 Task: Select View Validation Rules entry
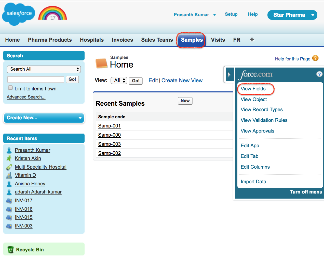click(264, 120)
